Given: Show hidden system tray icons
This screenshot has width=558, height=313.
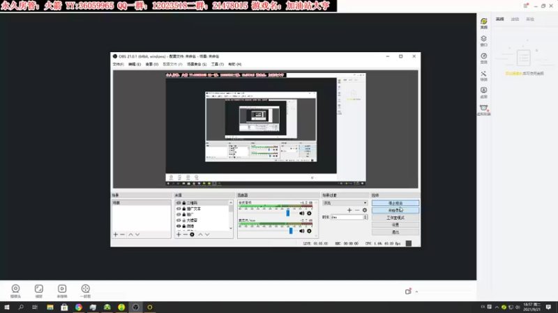Looking at the screenshot, I should point(497,307).
